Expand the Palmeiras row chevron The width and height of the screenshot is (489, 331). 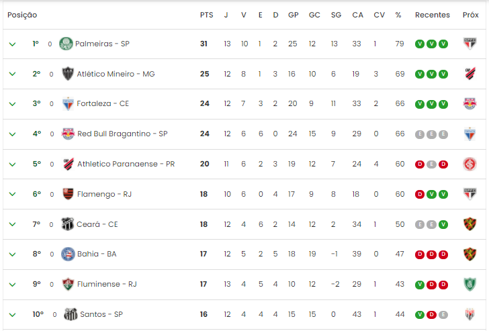coord(13,44)
